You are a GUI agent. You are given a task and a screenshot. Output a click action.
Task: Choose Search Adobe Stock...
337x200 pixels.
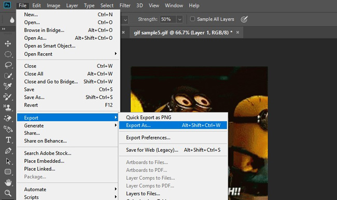click(68, 153)
